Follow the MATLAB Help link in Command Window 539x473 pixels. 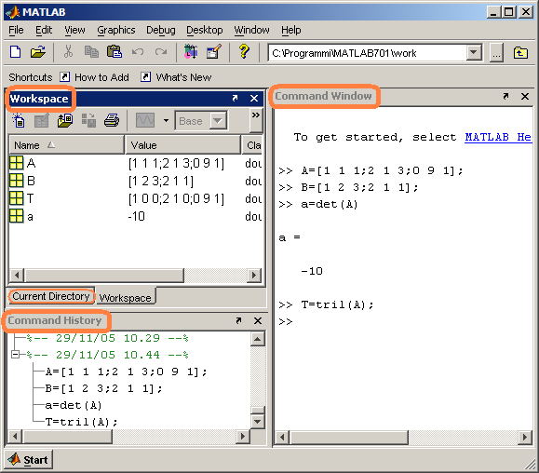pyautogui.click(x=498, y=137)
